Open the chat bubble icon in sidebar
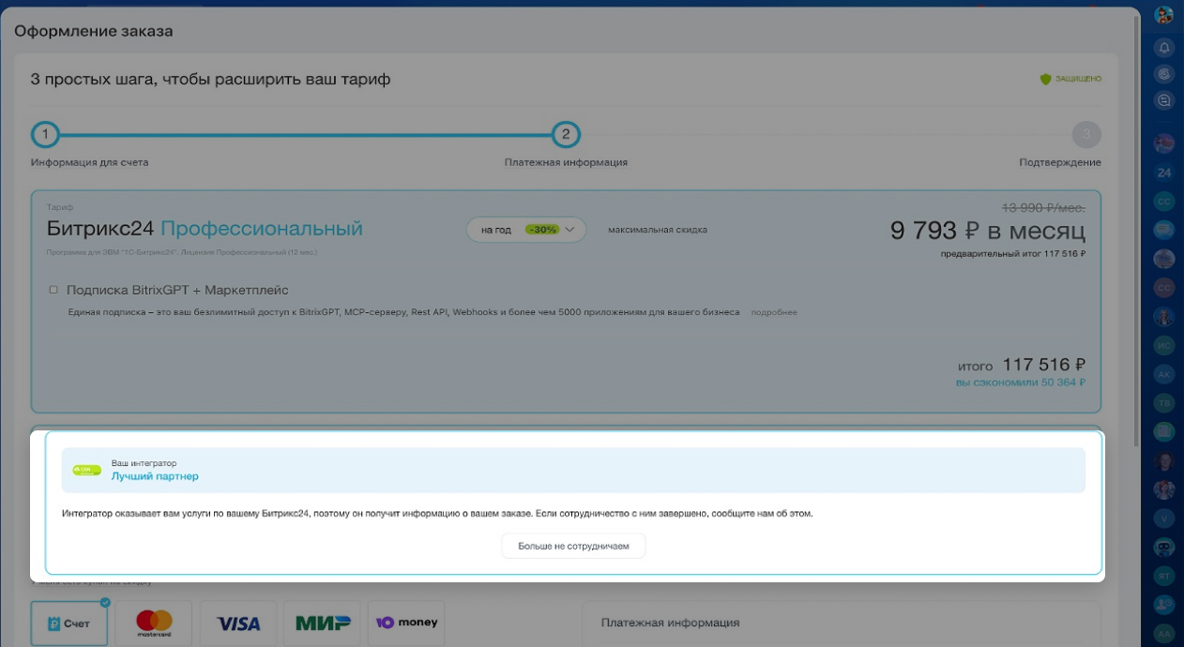 click(1164, 100)
